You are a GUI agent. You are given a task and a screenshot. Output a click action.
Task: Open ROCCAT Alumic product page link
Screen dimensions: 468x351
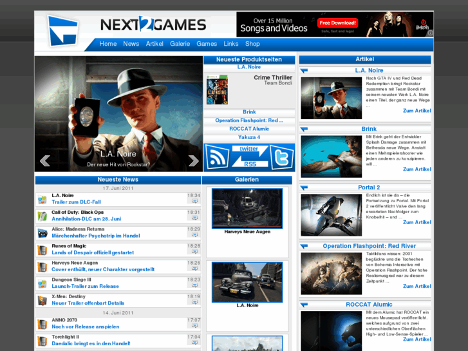pos(249,129)
